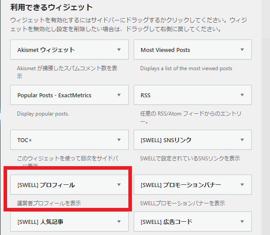Expand the Most Viewed Posts arrow

pyautogui.click(x=242, y=50)
